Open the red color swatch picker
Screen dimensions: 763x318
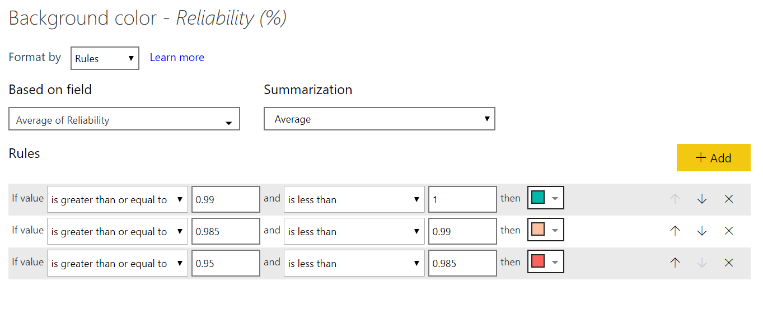click(x=545, y=262)
